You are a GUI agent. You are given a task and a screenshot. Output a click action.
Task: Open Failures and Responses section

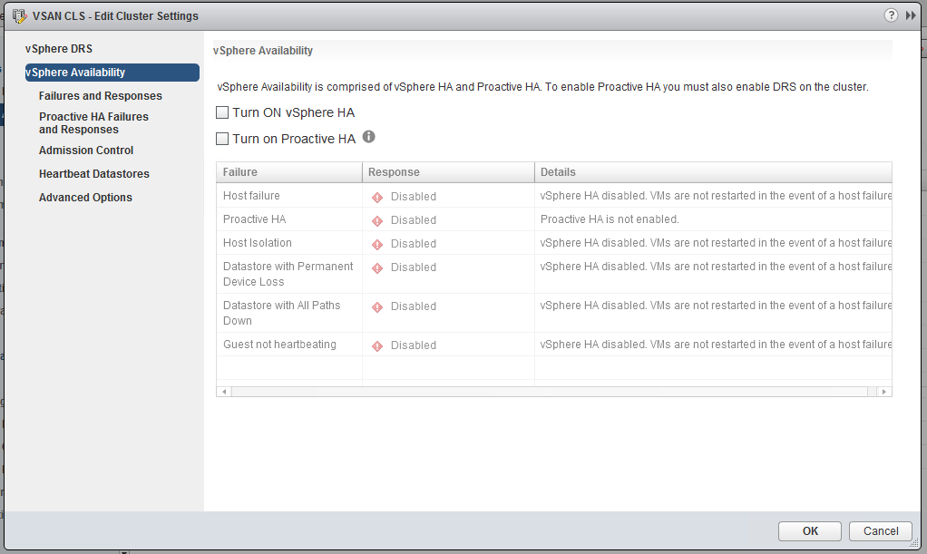(x=101, y=96)
